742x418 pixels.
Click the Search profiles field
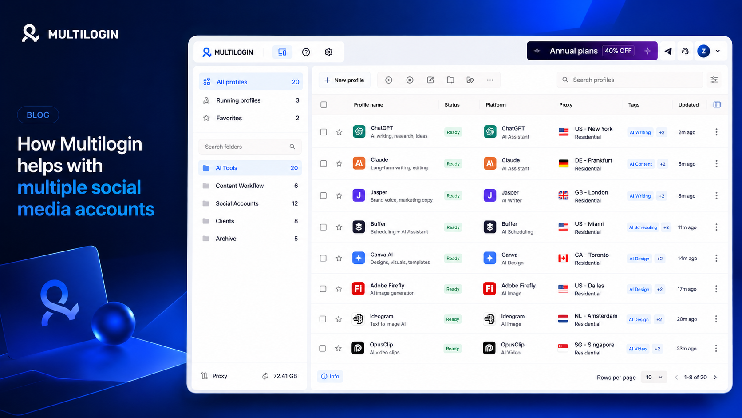pos(630,80)
